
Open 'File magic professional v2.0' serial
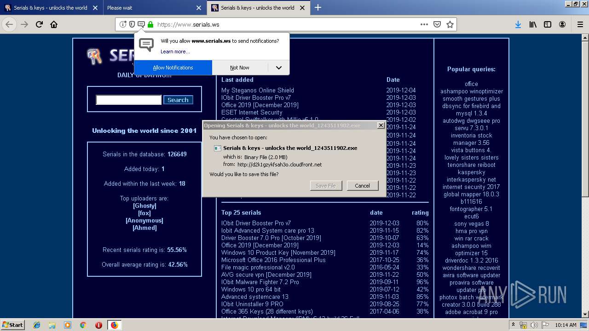258,267
